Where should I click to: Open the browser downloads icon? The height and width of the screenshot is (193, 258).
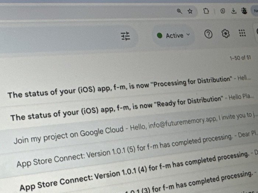[x=234, y=11]
